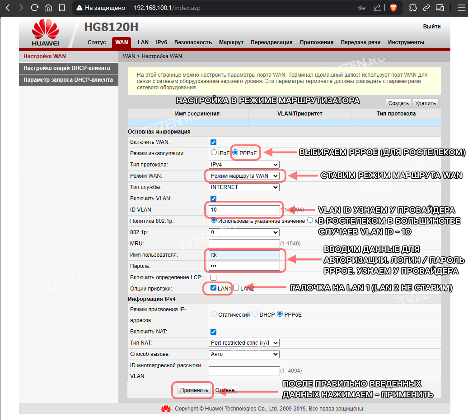Open the browser hamburger menu
Viewport: 468px width, 420px height.
tap(462, 8)
